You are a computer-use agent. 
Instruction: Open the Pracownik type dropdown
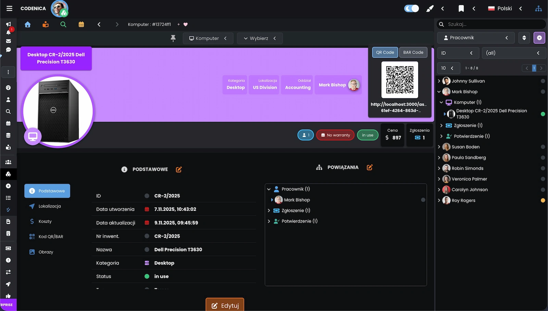(x=476, y=38)
